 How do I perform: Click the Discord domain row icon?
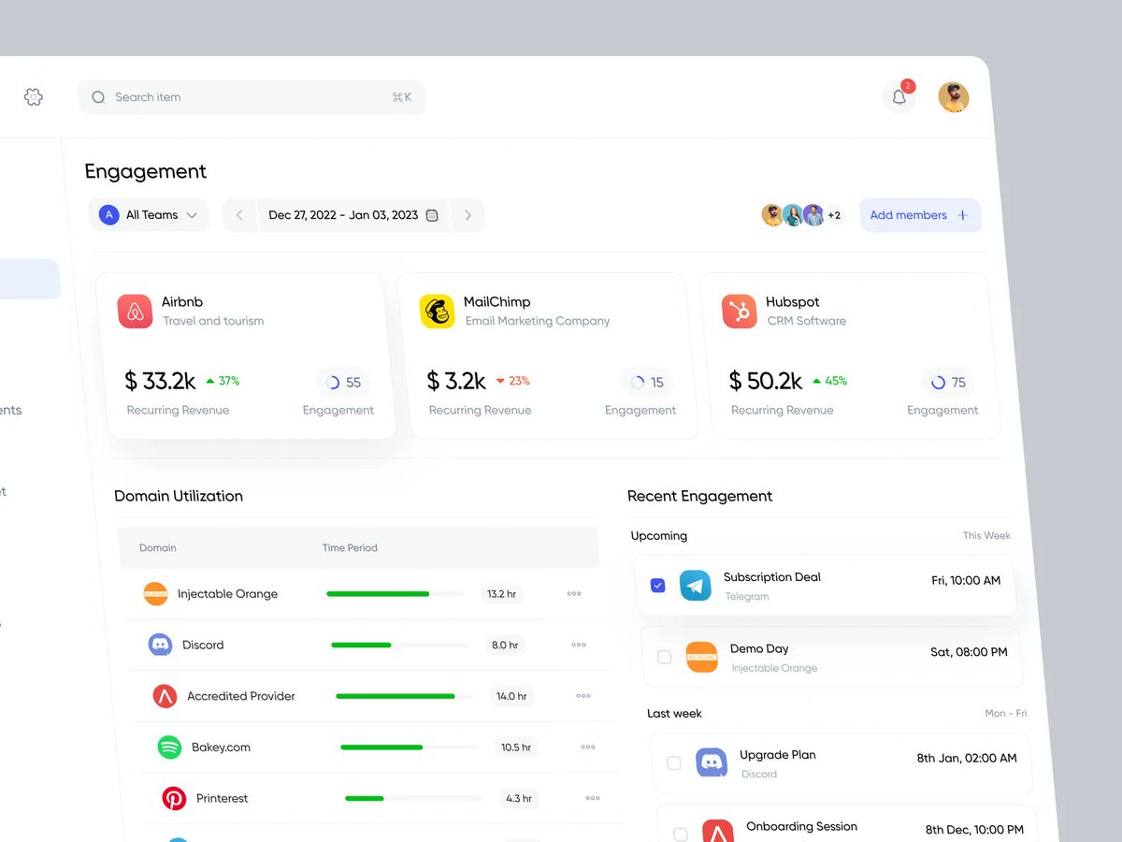coord(160,645)
